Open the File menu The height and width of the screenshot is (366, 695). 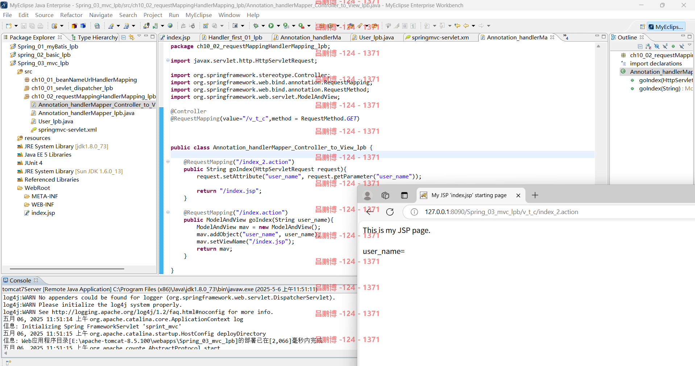[x=7, y=15]
